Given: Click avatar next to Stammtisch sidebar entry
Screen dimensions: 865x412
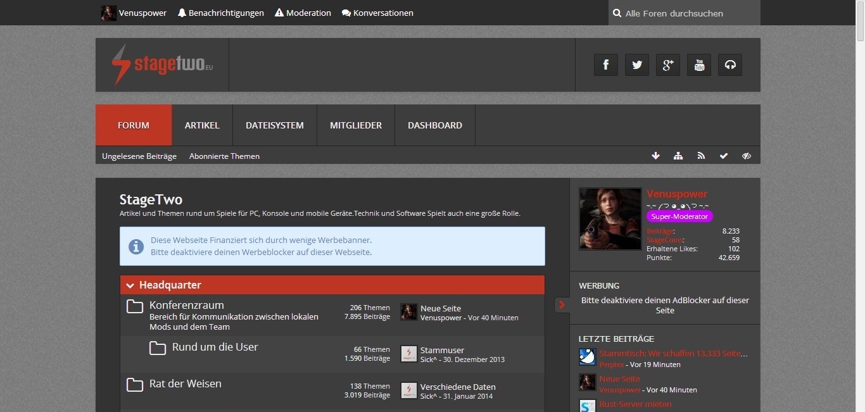Looking at the screenshot, I should pos(588,357).
